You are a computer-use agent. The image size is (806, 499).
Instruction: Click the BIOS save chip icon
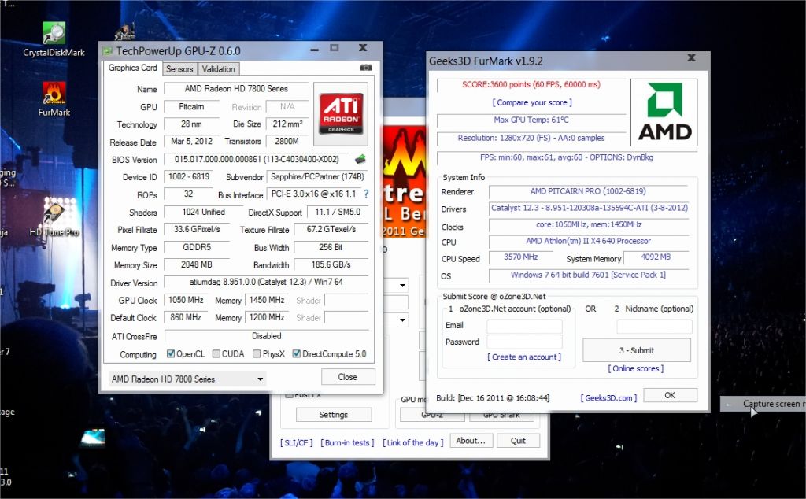(360, 159)
